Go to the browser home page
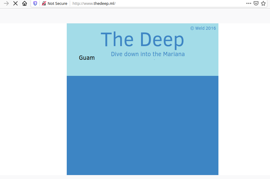 tap(25, 3)
